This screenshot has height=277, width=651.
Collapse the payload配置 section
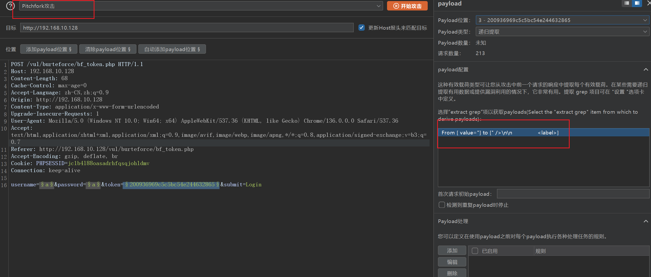(x=646, y=70)
